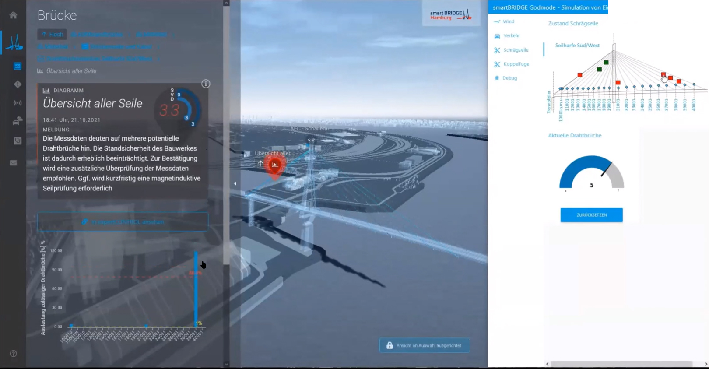709x369 pixels.
Task: Click left panel scrollbar up arrow
Action: pyautogui.click(x=226, y=3)
